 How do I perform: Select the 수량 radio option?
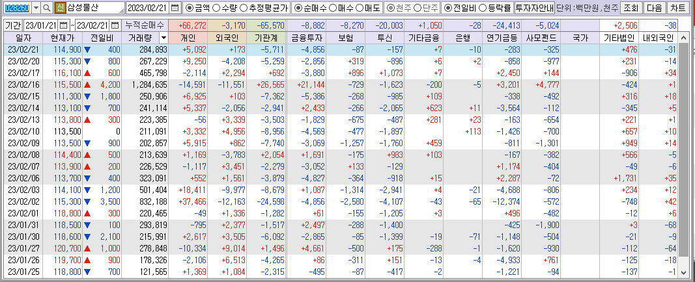pyautogui.click(x=223, y=8)
